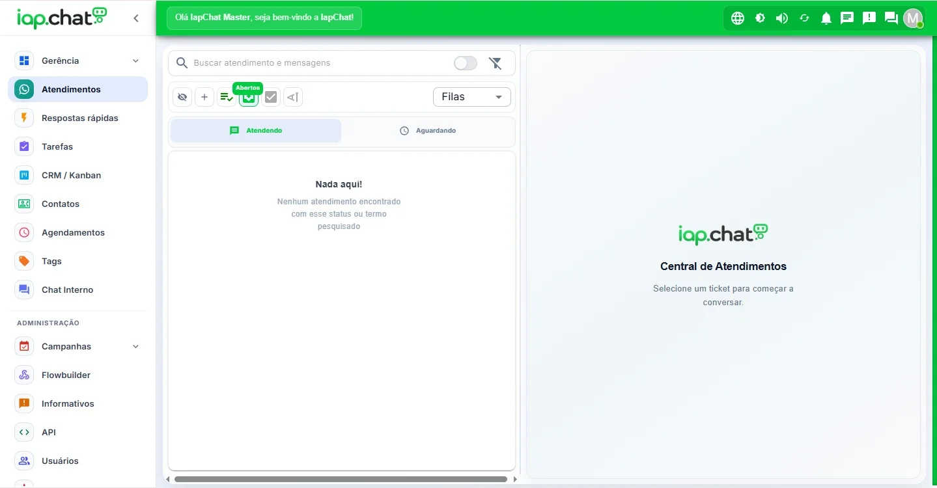Image resolution: width=937 pixels, height=488 pixels.
Task: Click the Chat Interno bubble icon
Action: 24,290
